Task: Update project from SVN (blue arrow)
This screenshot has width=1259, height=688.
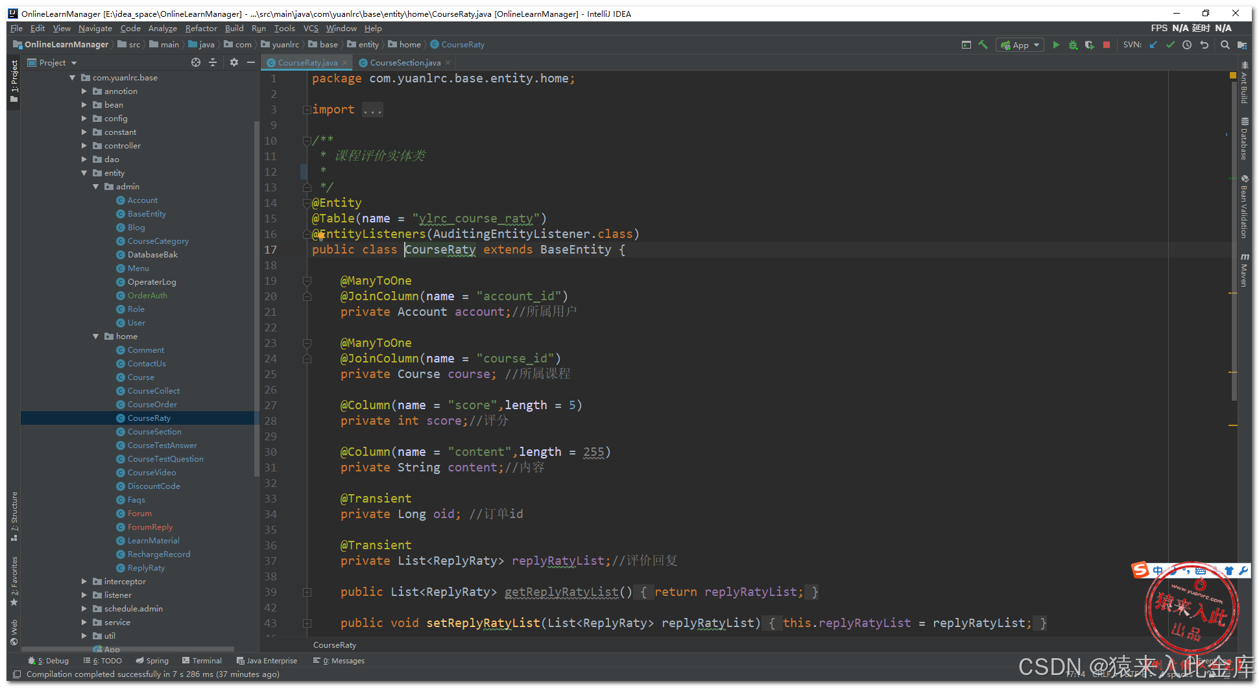Action: (1153, 45)
